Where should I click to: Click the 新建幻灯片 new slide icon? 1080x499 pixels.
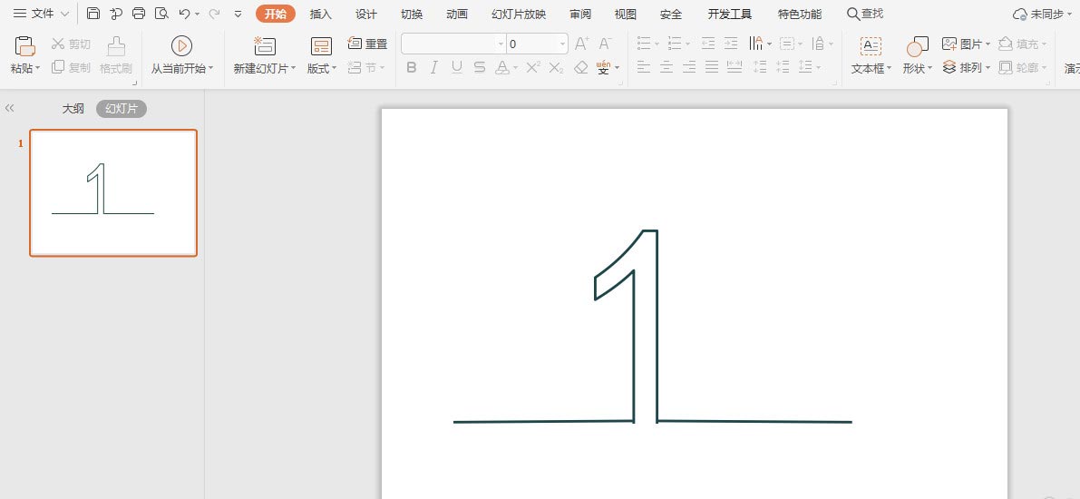(x=265, y=45)
